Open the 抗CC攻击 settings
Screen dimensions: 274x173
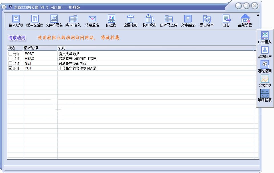pos(149,21)
